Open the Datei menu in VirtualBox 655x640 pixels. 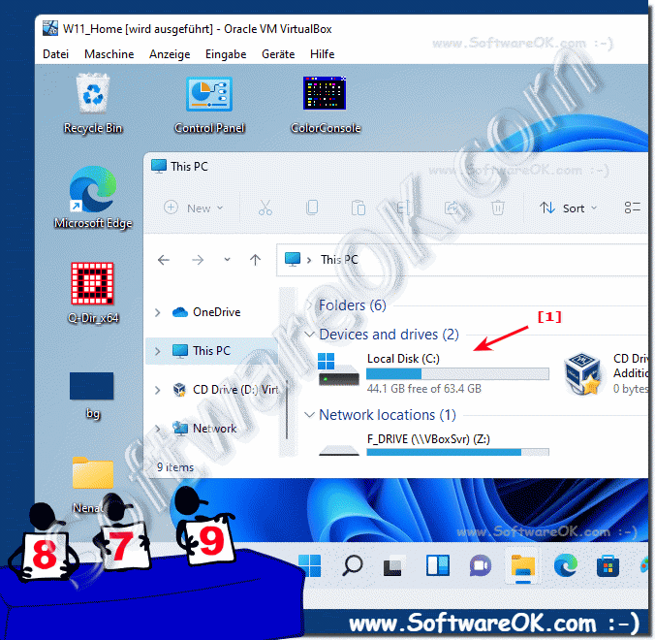coord(55,54)
